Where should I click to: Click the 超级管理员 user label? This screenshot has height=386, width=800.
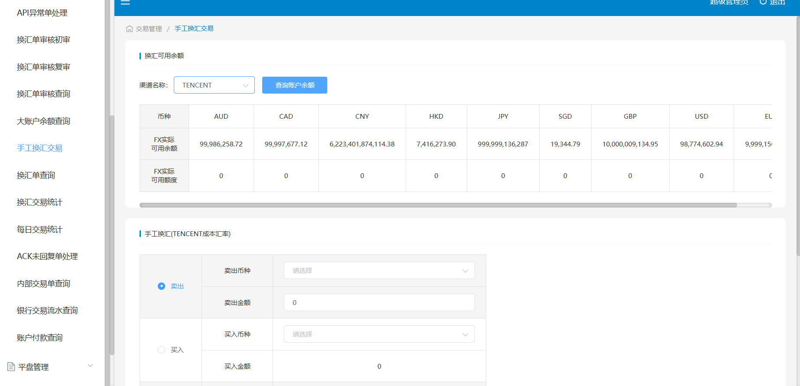click(x=729, y=2)
